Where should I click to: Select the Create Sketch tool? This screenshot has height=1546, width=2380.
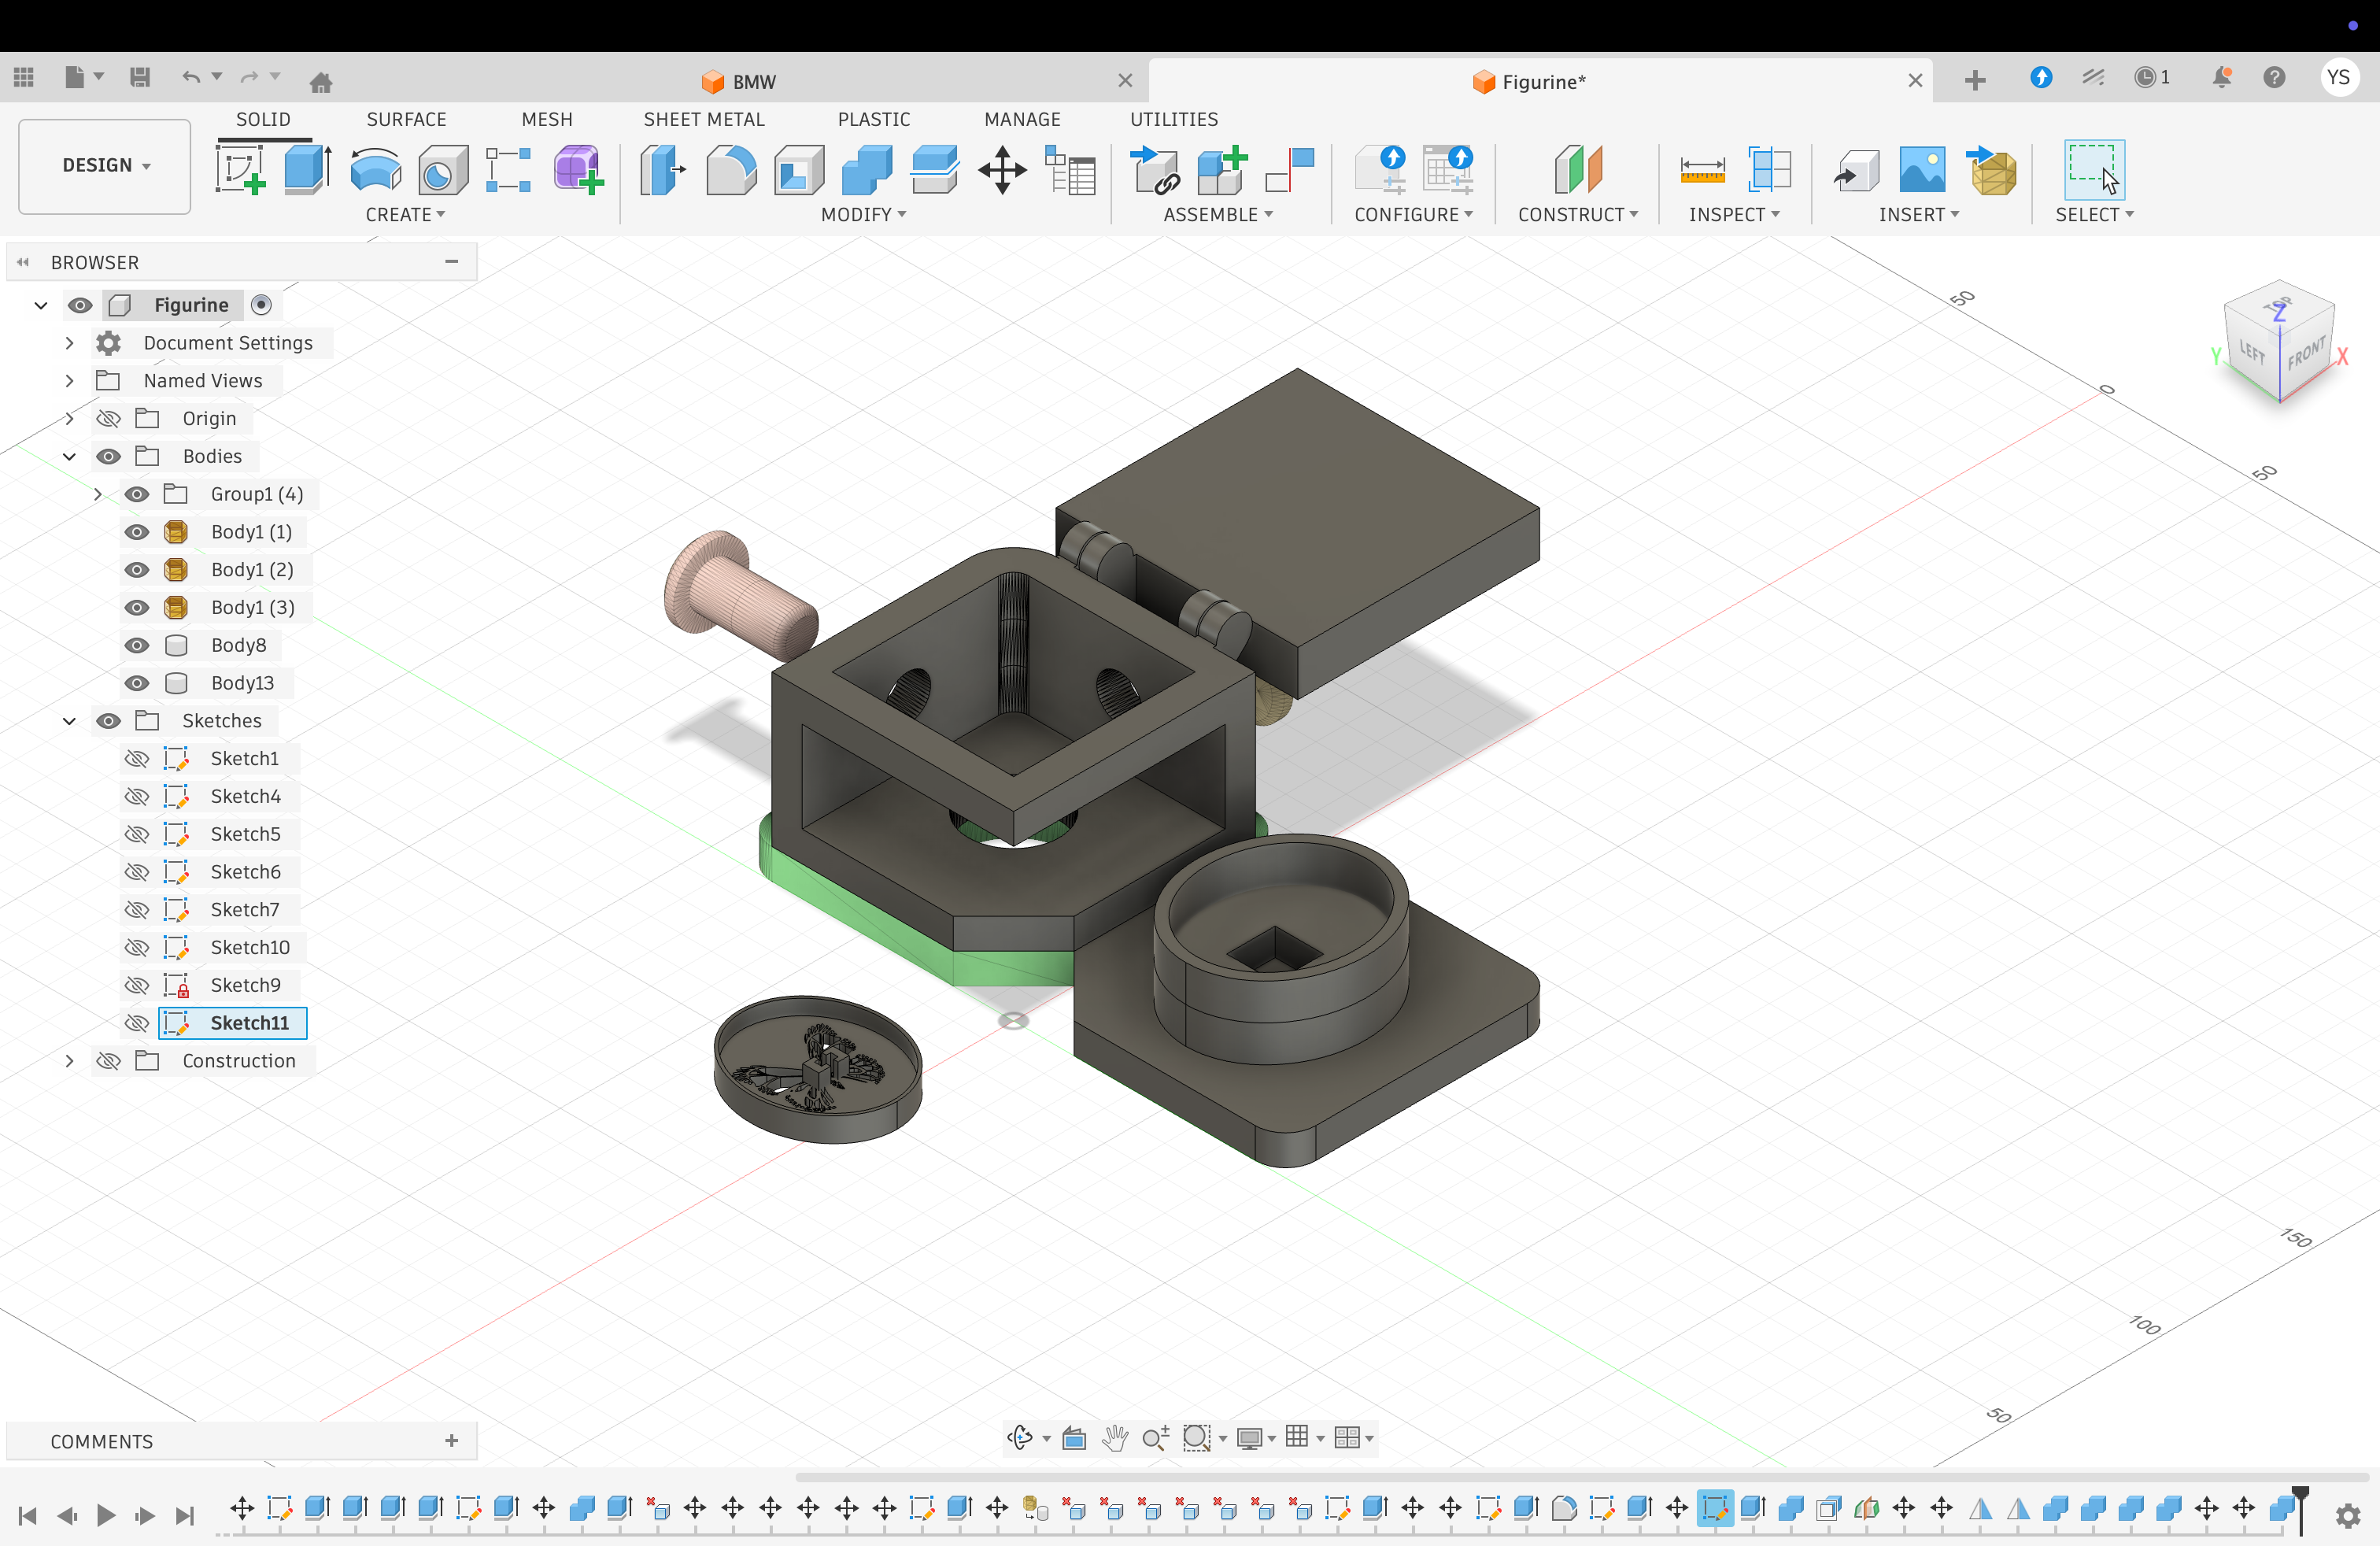point(240,170)
